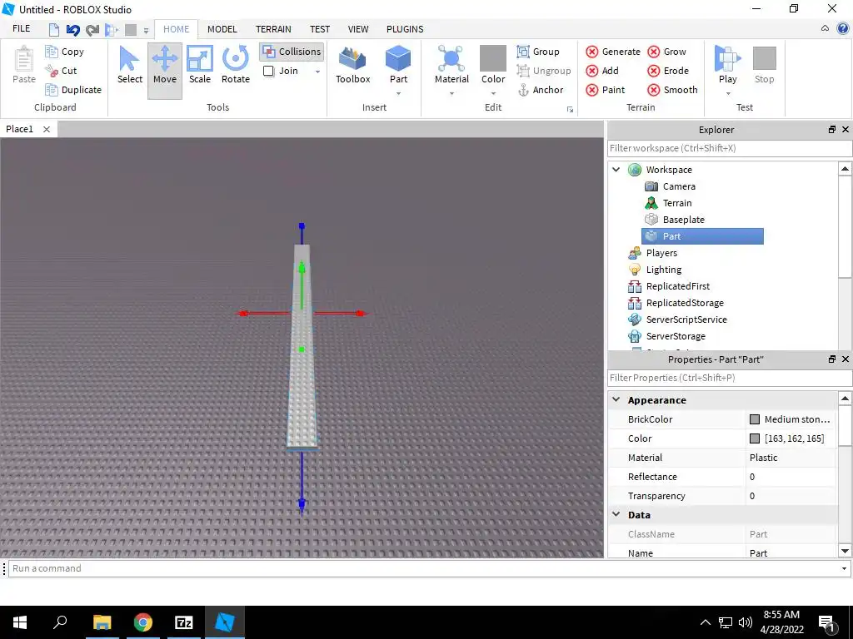Expand the Material dropdown arrow

coord(451,93)
